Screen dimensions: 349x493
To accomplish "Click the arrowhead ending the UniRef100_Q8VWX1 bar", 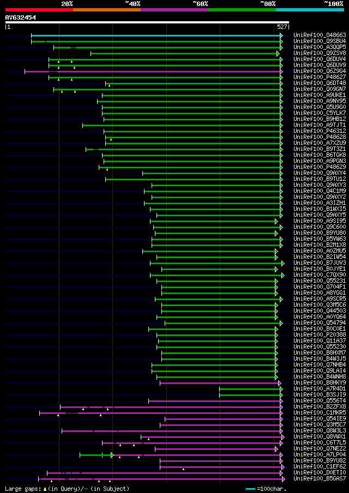I will [283, 437].
